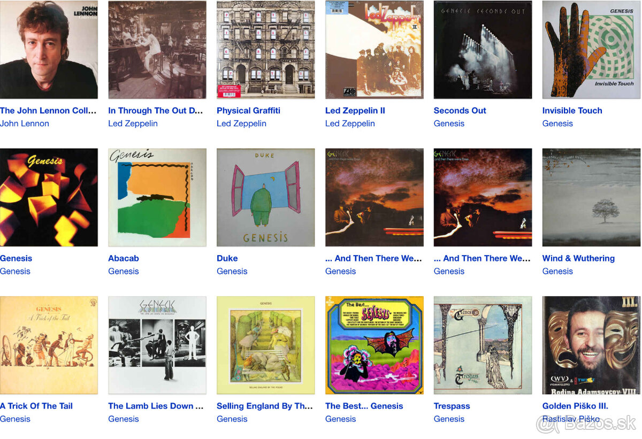Select the Golden Piško III. cover image
This screenshot has height=439, width=642.
pyautogui.click(x=591, y=345)
